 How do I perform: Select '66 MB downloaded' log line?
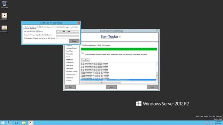94,63
